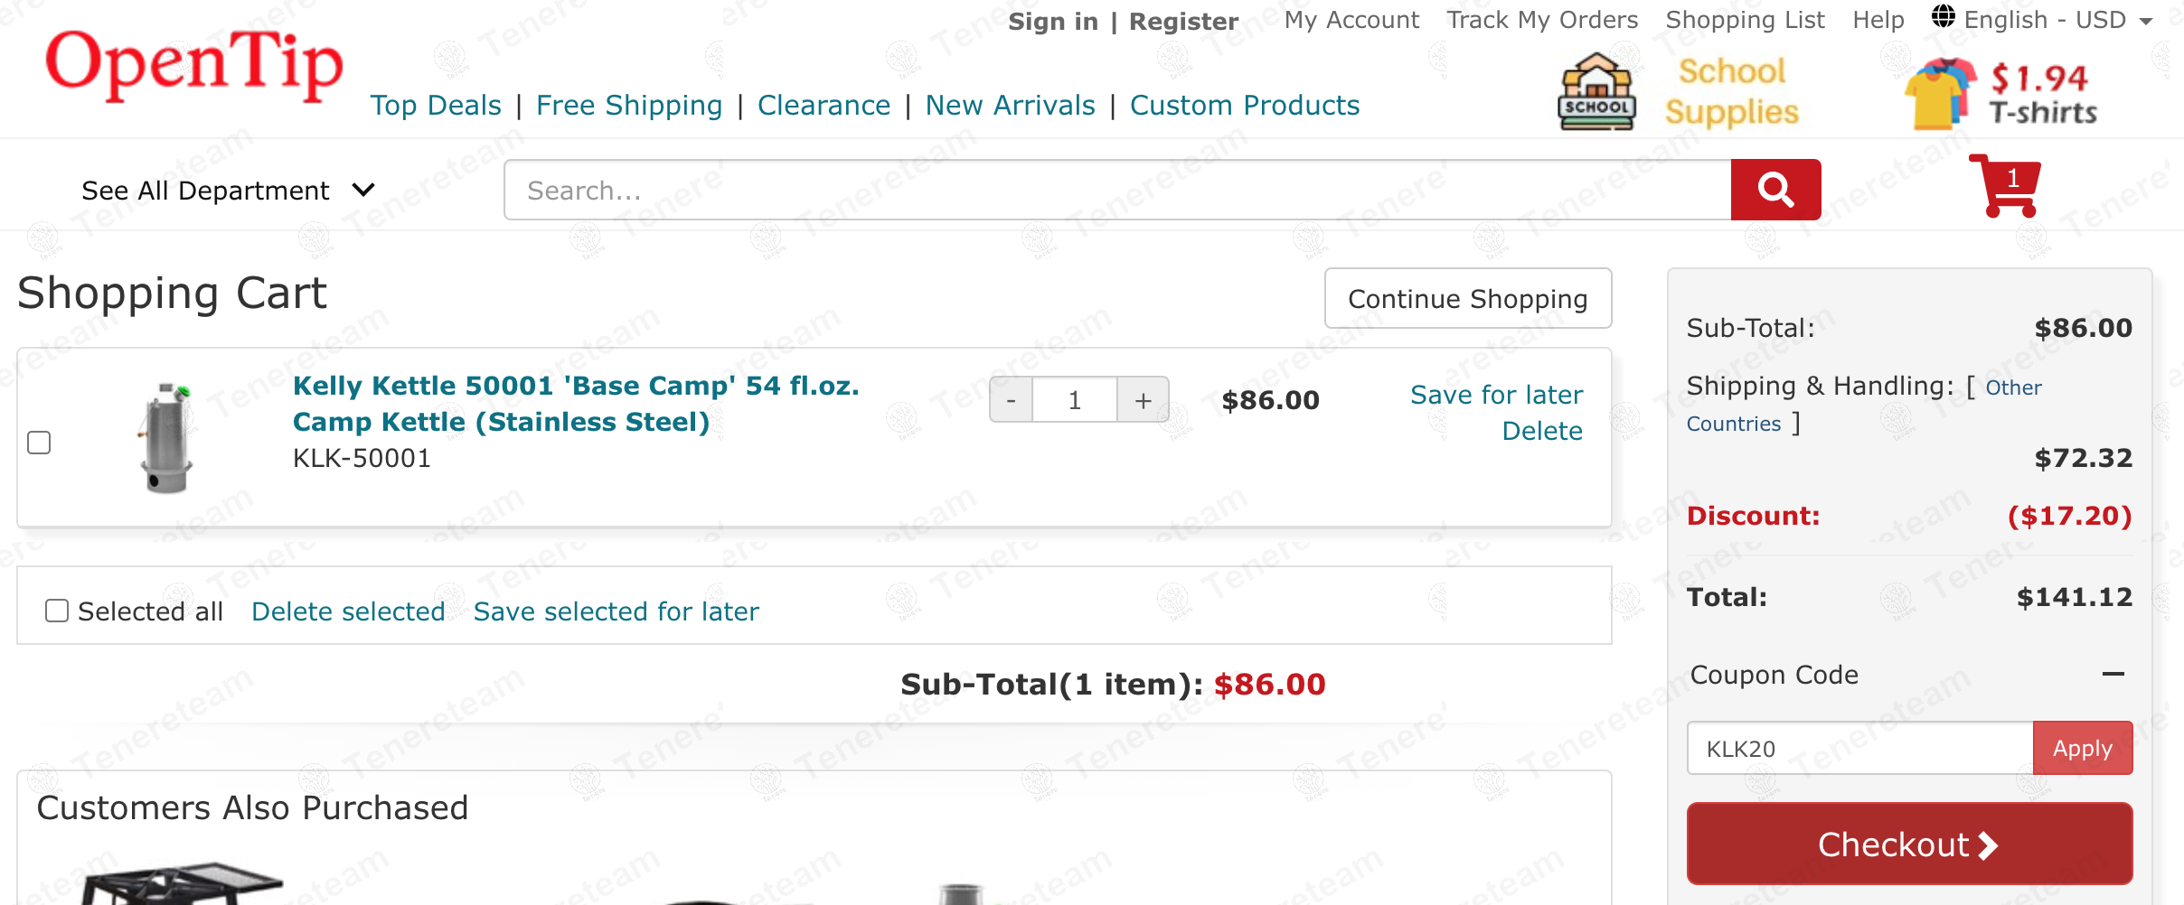Click Save for later link
Image resolution: width=2184 pixels, height=905 pixels.
pyautogui.click(x=1496, y=395)
